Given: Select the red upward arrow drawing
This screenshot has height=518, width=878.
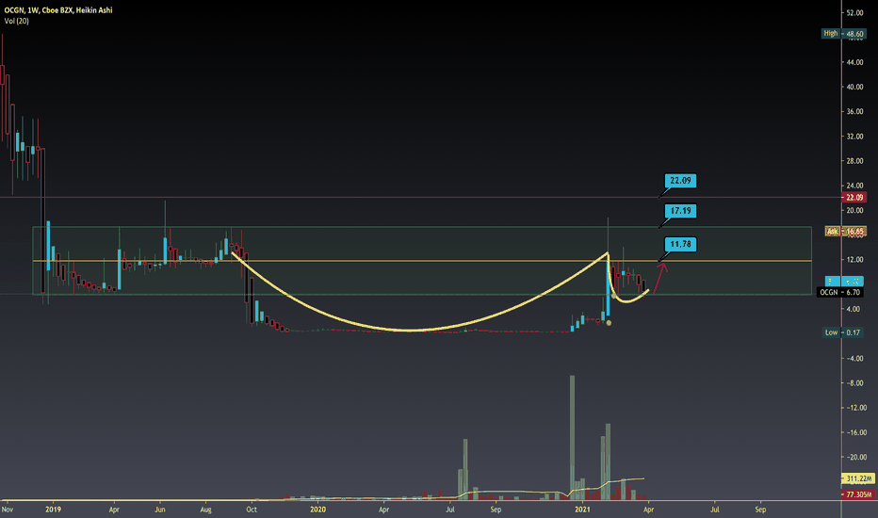Looking at the screenshot, I should [x=660, y=276].
